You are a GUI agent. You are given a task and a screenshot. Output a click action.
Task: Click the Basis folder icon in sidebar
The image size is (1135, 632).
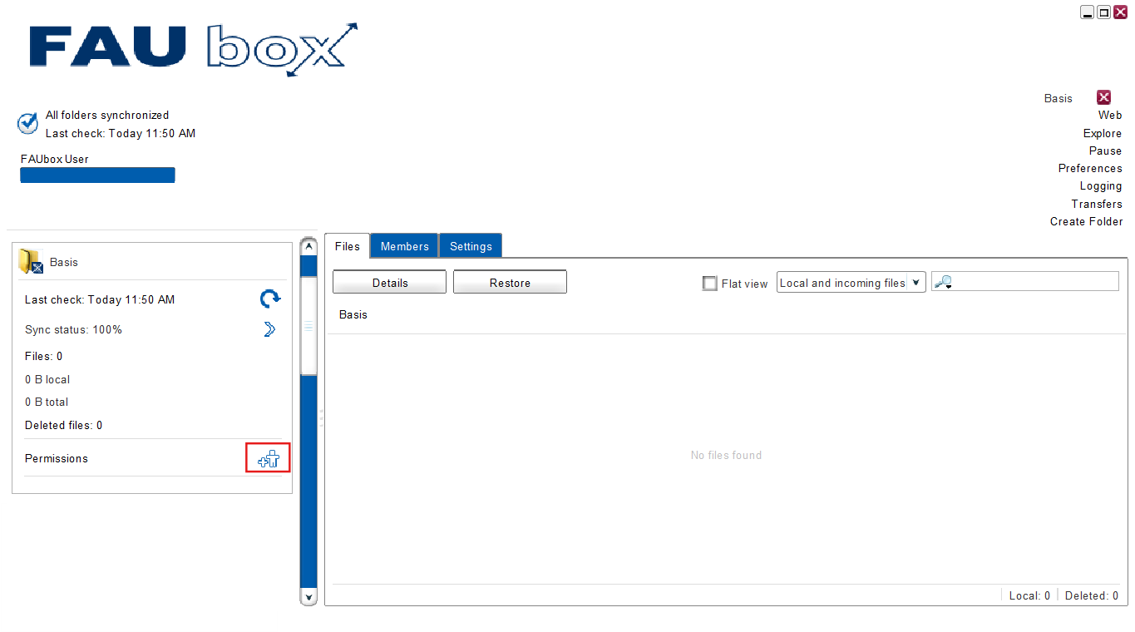coord(31,262)
